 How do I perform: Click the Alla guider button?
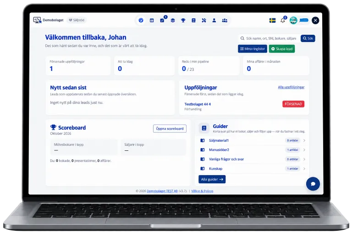pyautogui.click(x=212, y=179)
